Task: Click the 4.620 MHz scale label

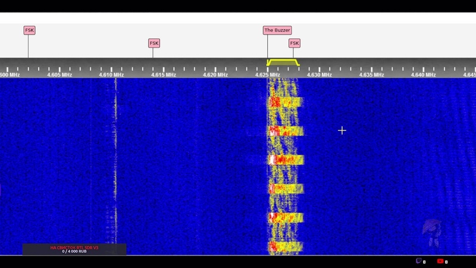Action: click(x=215, y=75)
